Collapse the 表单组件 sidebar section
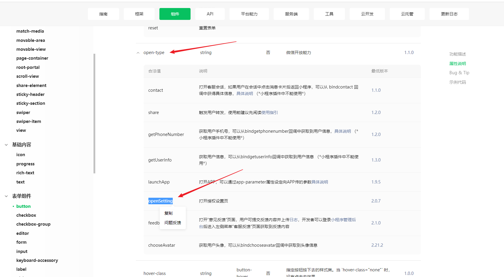 (x=6, y=196)
